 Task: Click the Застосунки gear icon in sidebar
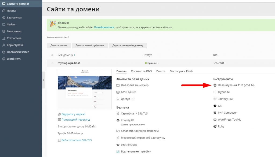pos(4,17)
